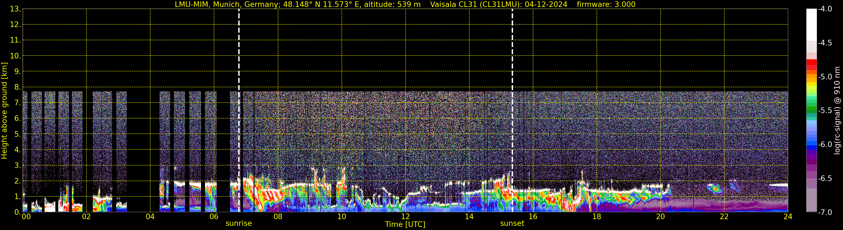
Task: Click the '11.' height axis tick label
Action: coord(15,40)
